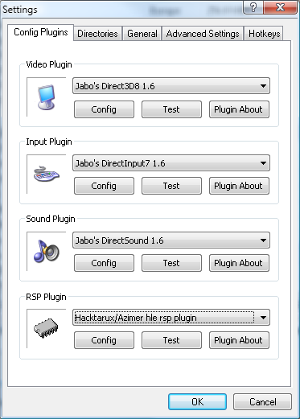The width and height of the screenshot is (300, 419).
Task: Open Config for the Video Plugin
Action: (104, 109)
